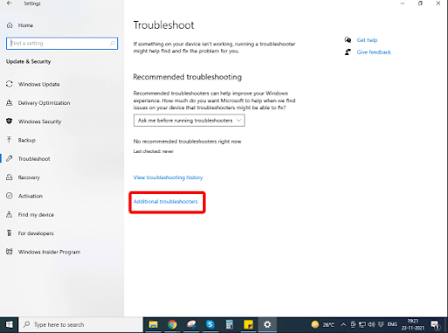The width and height of the screenshot is (448, 333).
Task: Click the Activation checkmark icon
Action: click(10, 196)
